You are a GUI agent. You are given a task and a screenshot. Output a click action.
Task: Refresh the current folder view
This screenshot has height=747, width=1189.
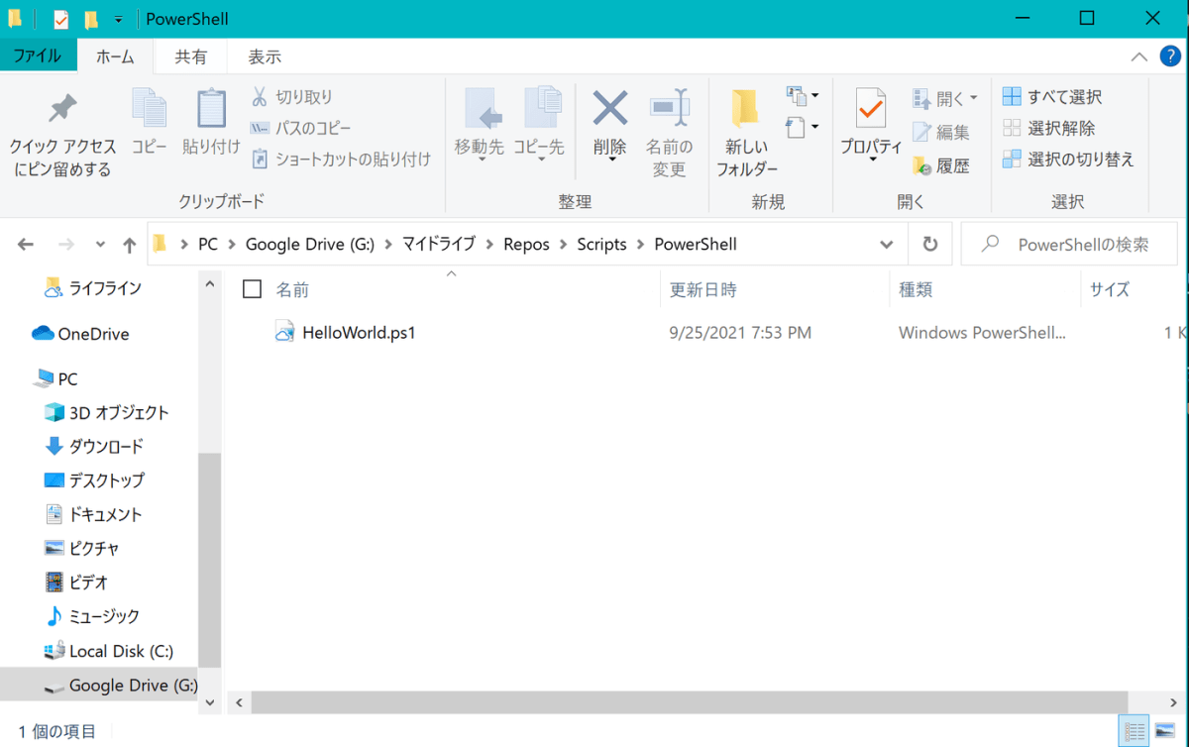point(929,245)
